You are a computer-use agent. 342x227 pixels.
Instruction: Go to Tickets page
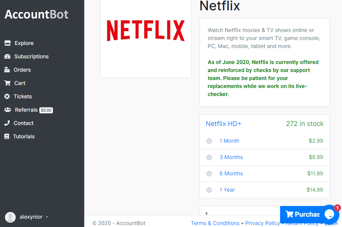[23, 96]
